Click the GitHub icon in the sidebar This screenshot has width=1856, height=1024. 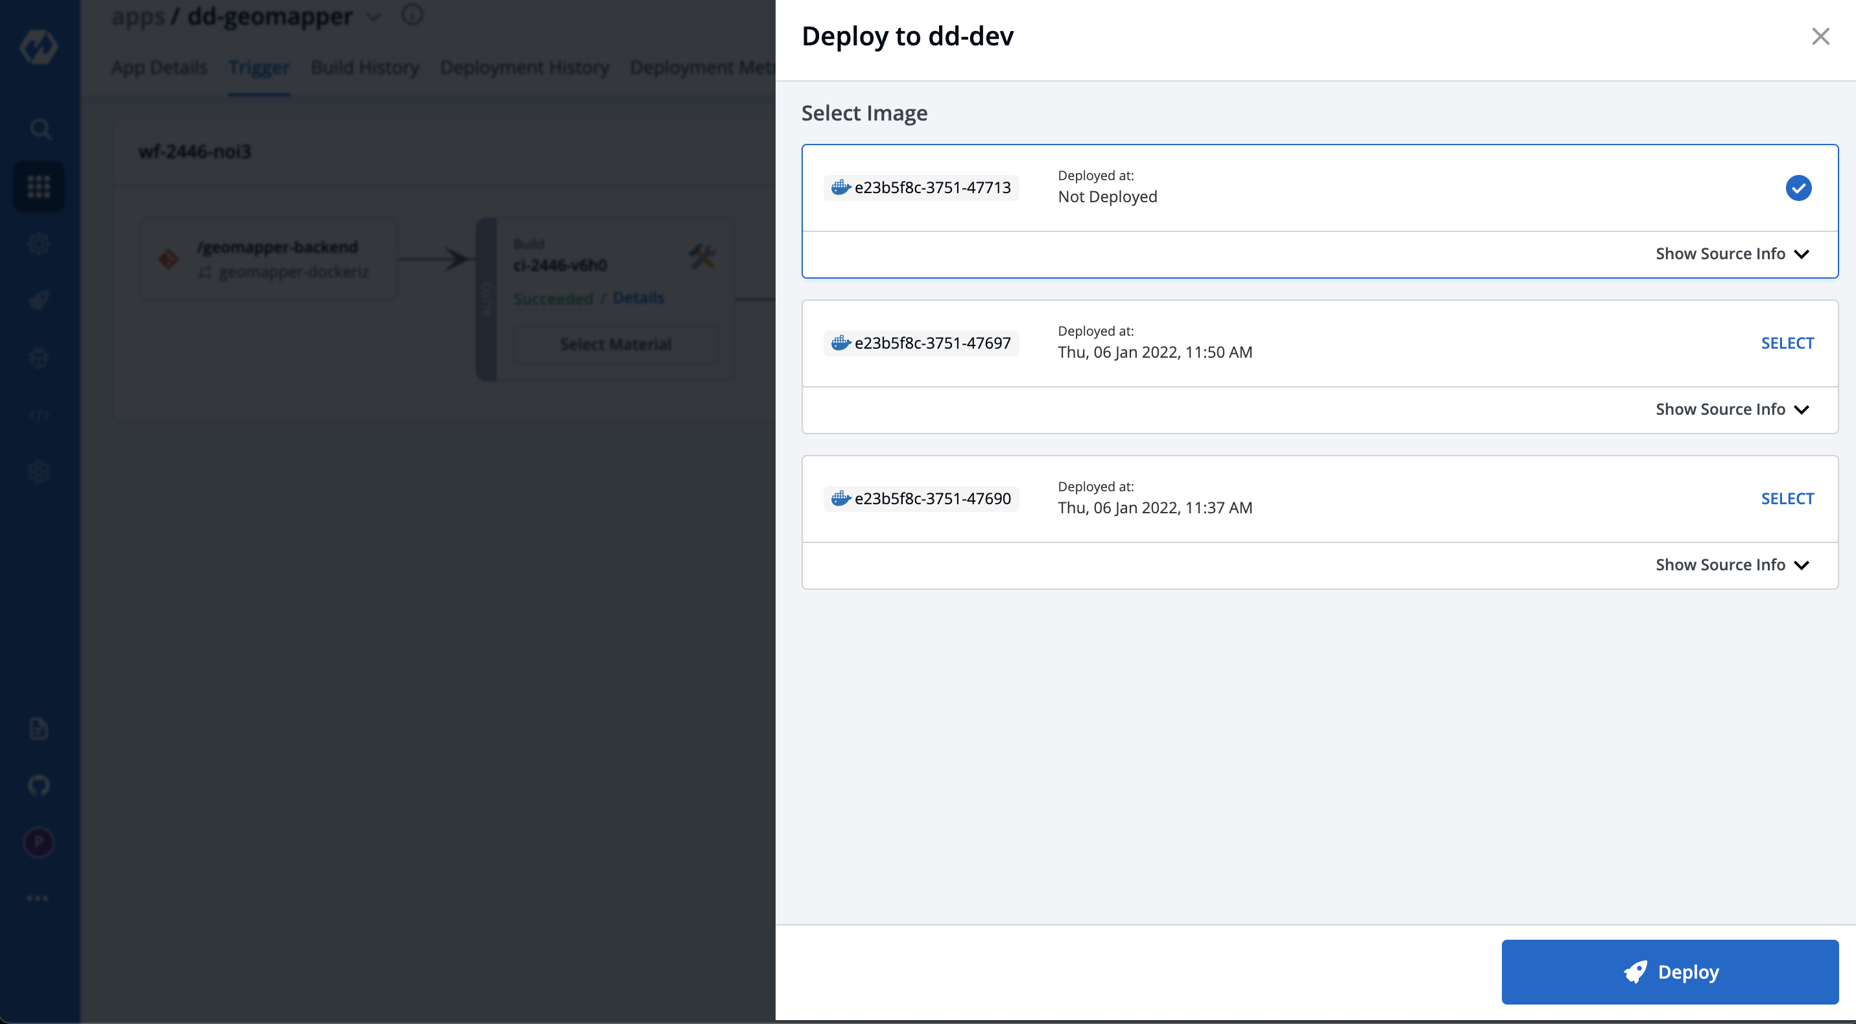(39, 785)
